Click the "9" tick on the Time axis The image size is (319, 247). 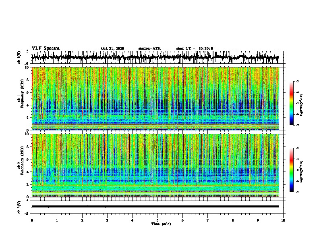coord(258,220)
